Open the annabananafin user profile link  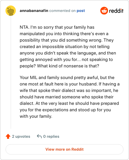pyautogui.click(x=34, y=11)
